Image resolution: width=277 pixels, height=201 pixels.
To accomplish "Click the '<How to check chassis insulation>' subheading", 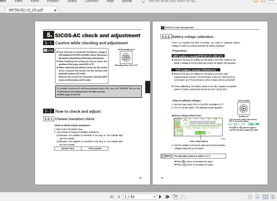I will point(72,125).
